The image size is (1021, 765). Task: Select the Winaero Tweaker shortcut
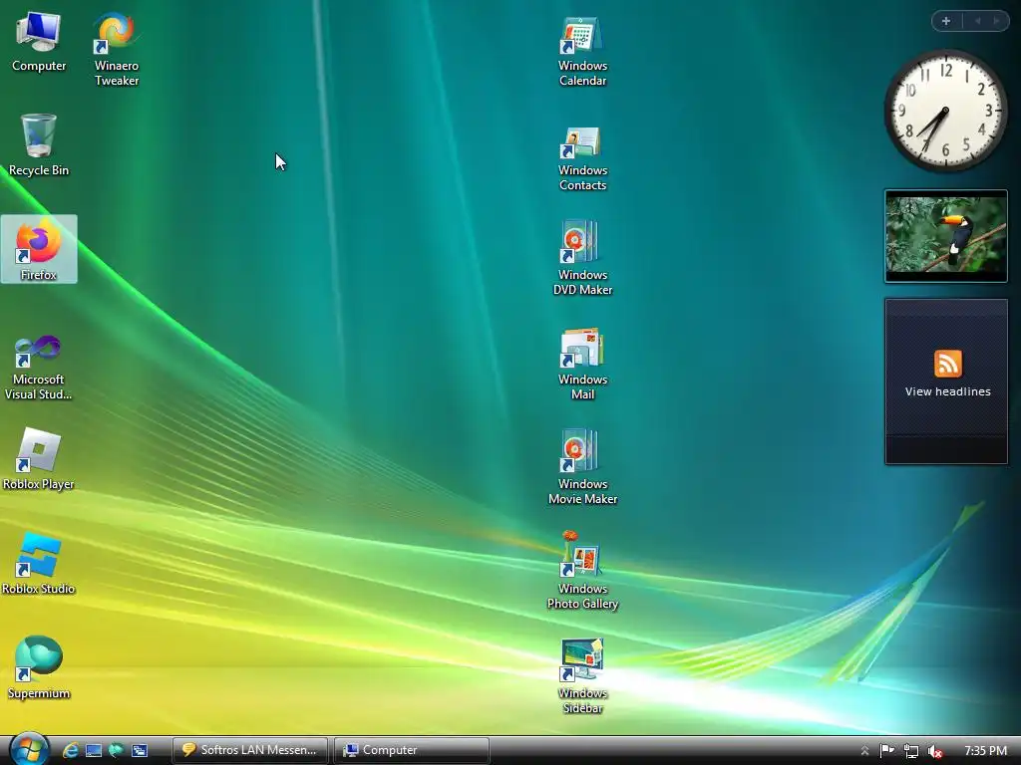[x=117, y=50]
